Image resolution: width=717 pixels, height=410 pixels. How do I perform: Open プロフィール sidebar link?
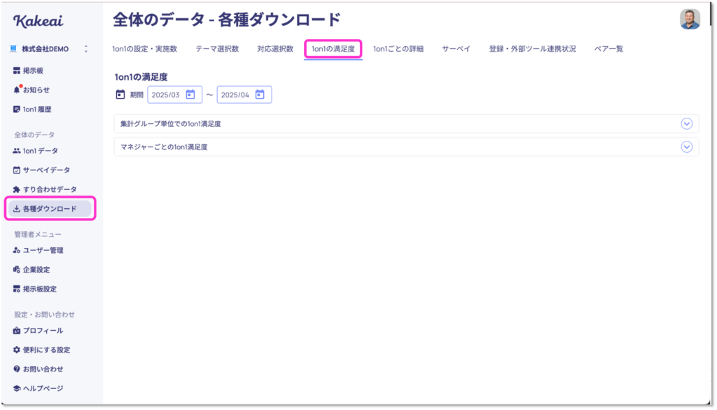coord(43,330)
